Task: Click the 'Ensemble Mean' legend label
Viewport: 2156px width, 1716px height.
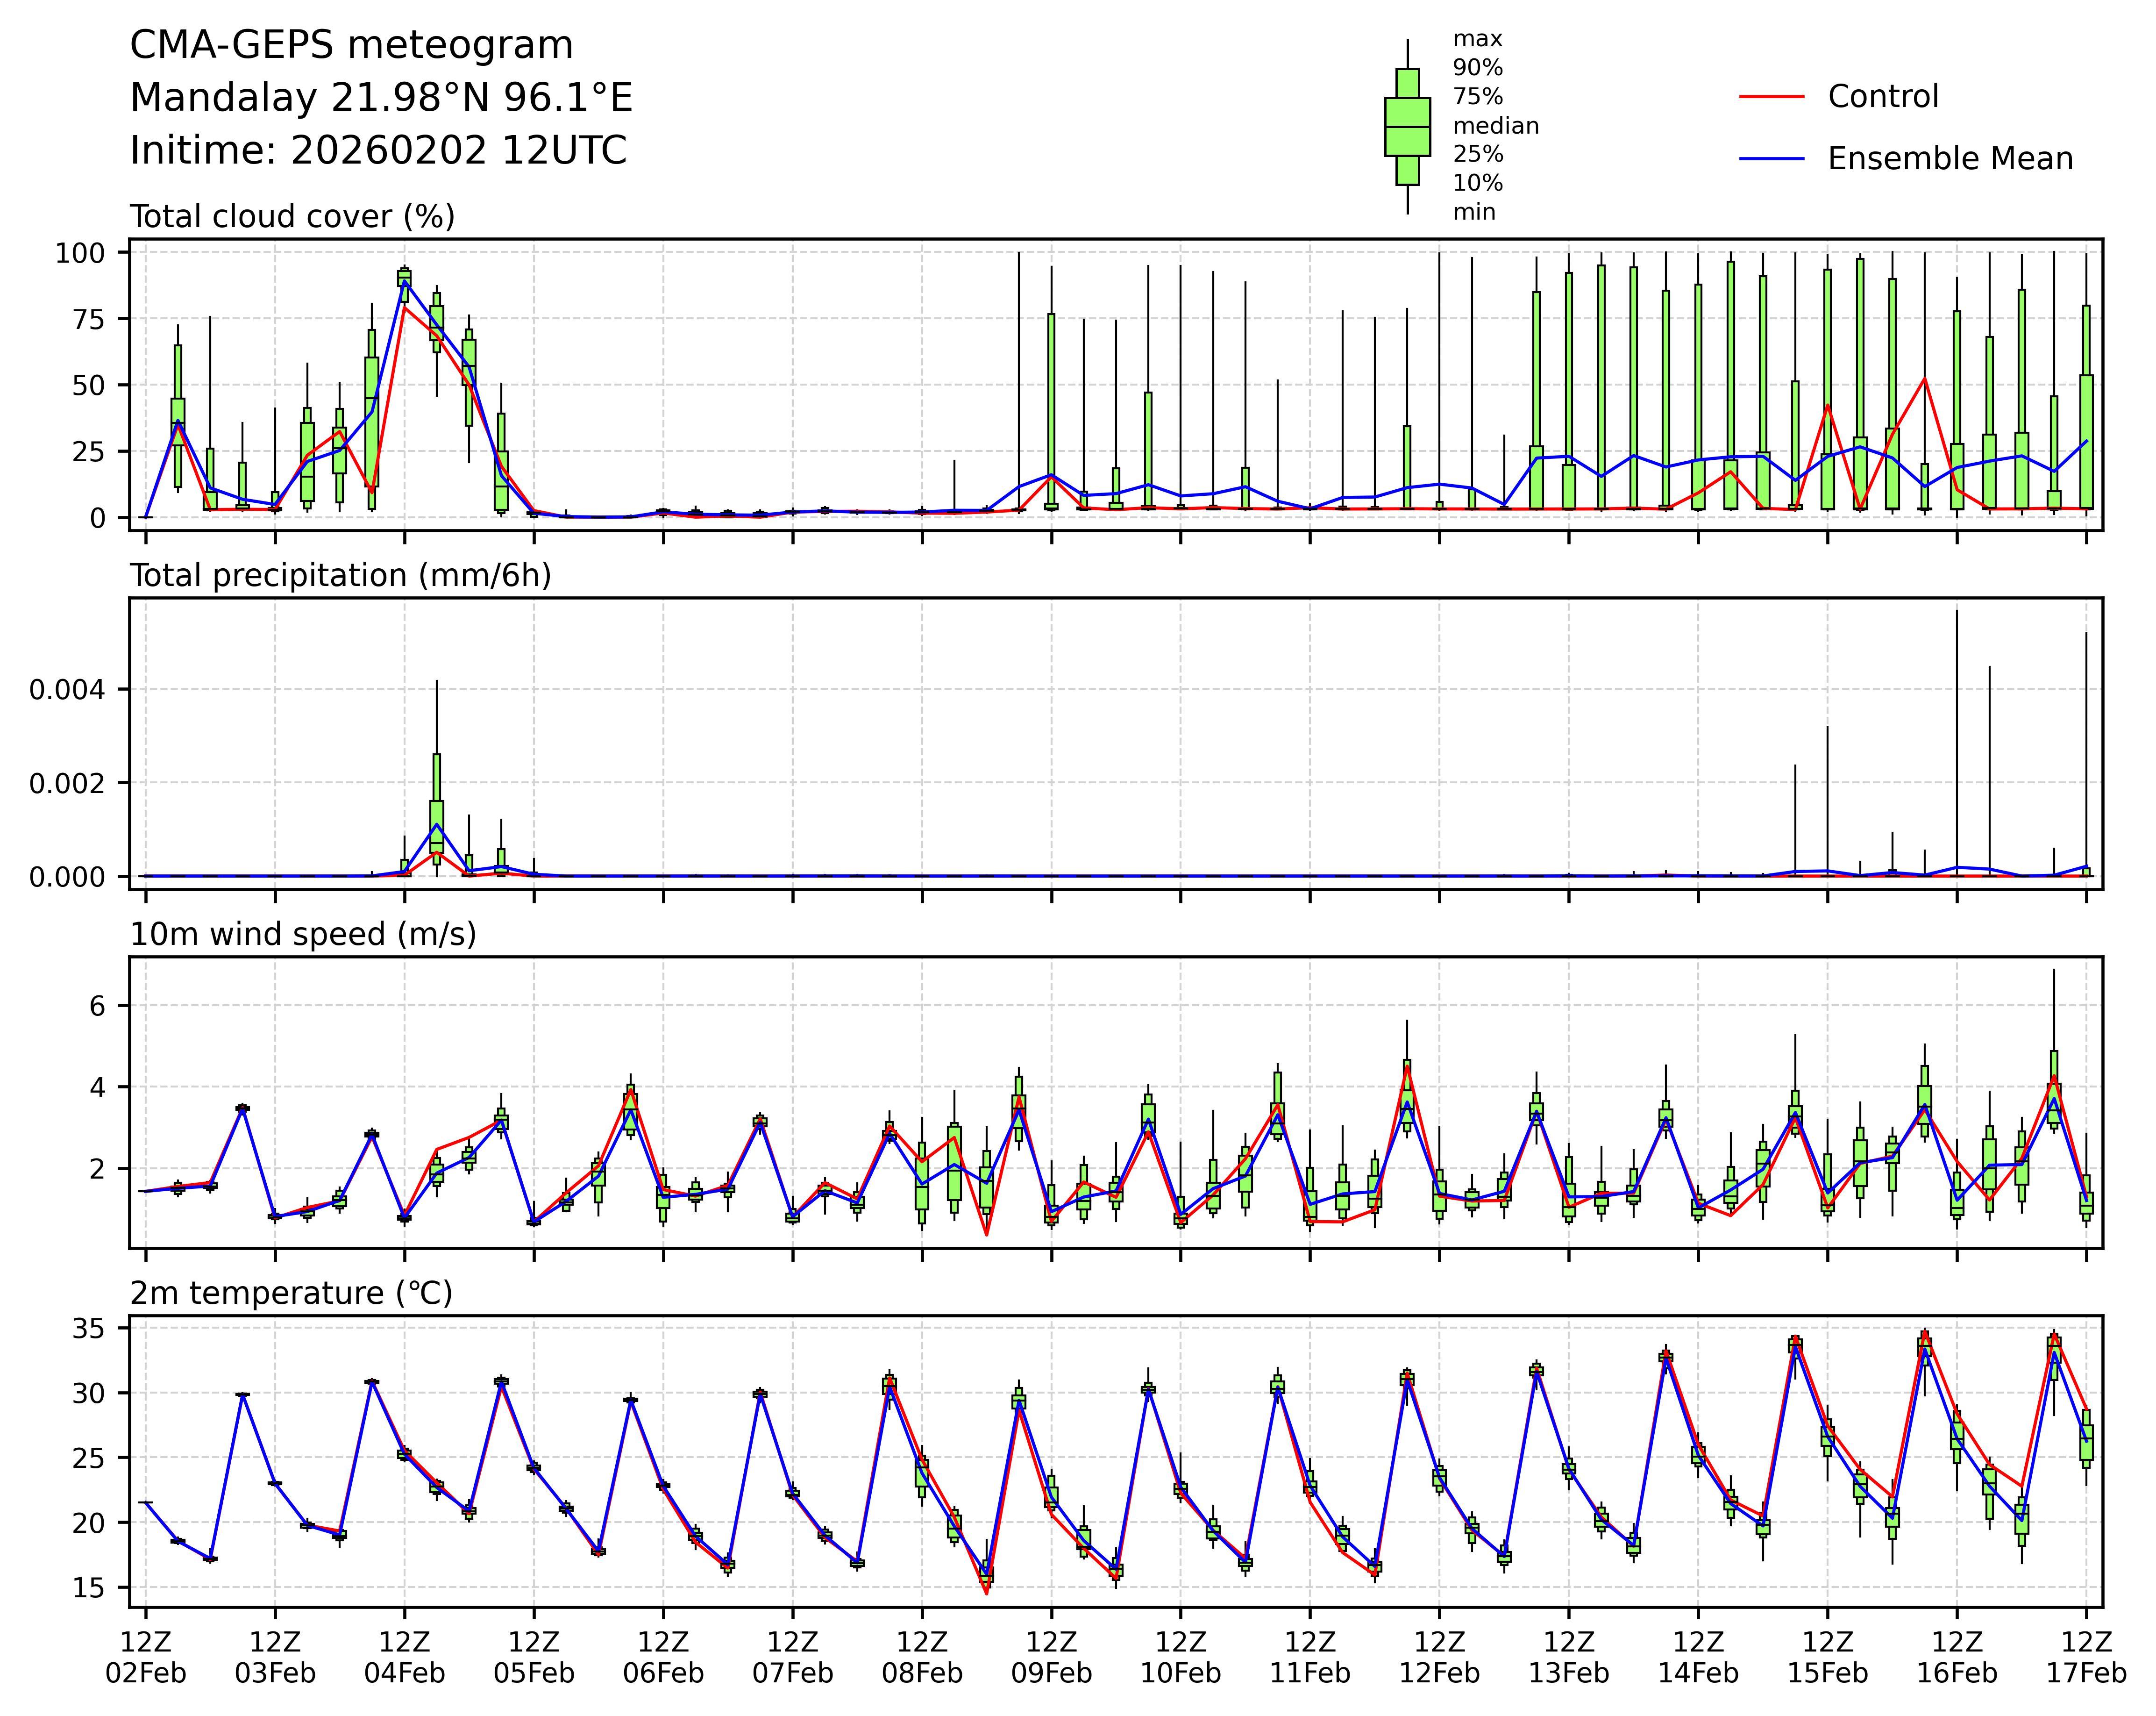Action: [x=1949, y=159]
